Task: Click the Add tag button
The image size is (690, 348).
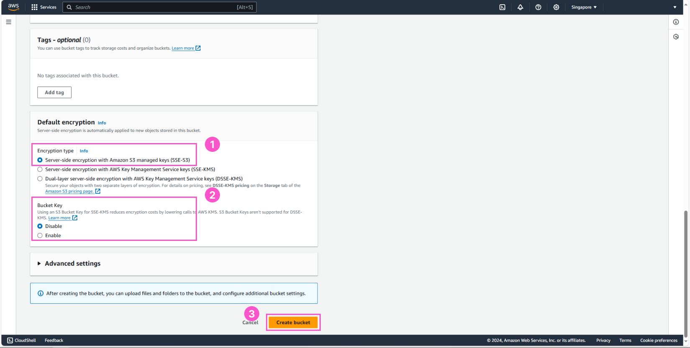Action: pyautogui.click(x=54, y=92)
